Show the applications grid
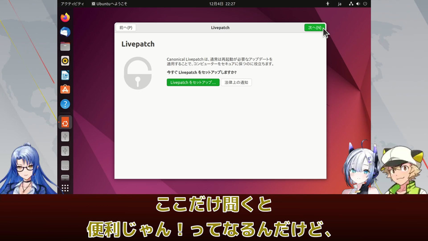 [65, 188]
